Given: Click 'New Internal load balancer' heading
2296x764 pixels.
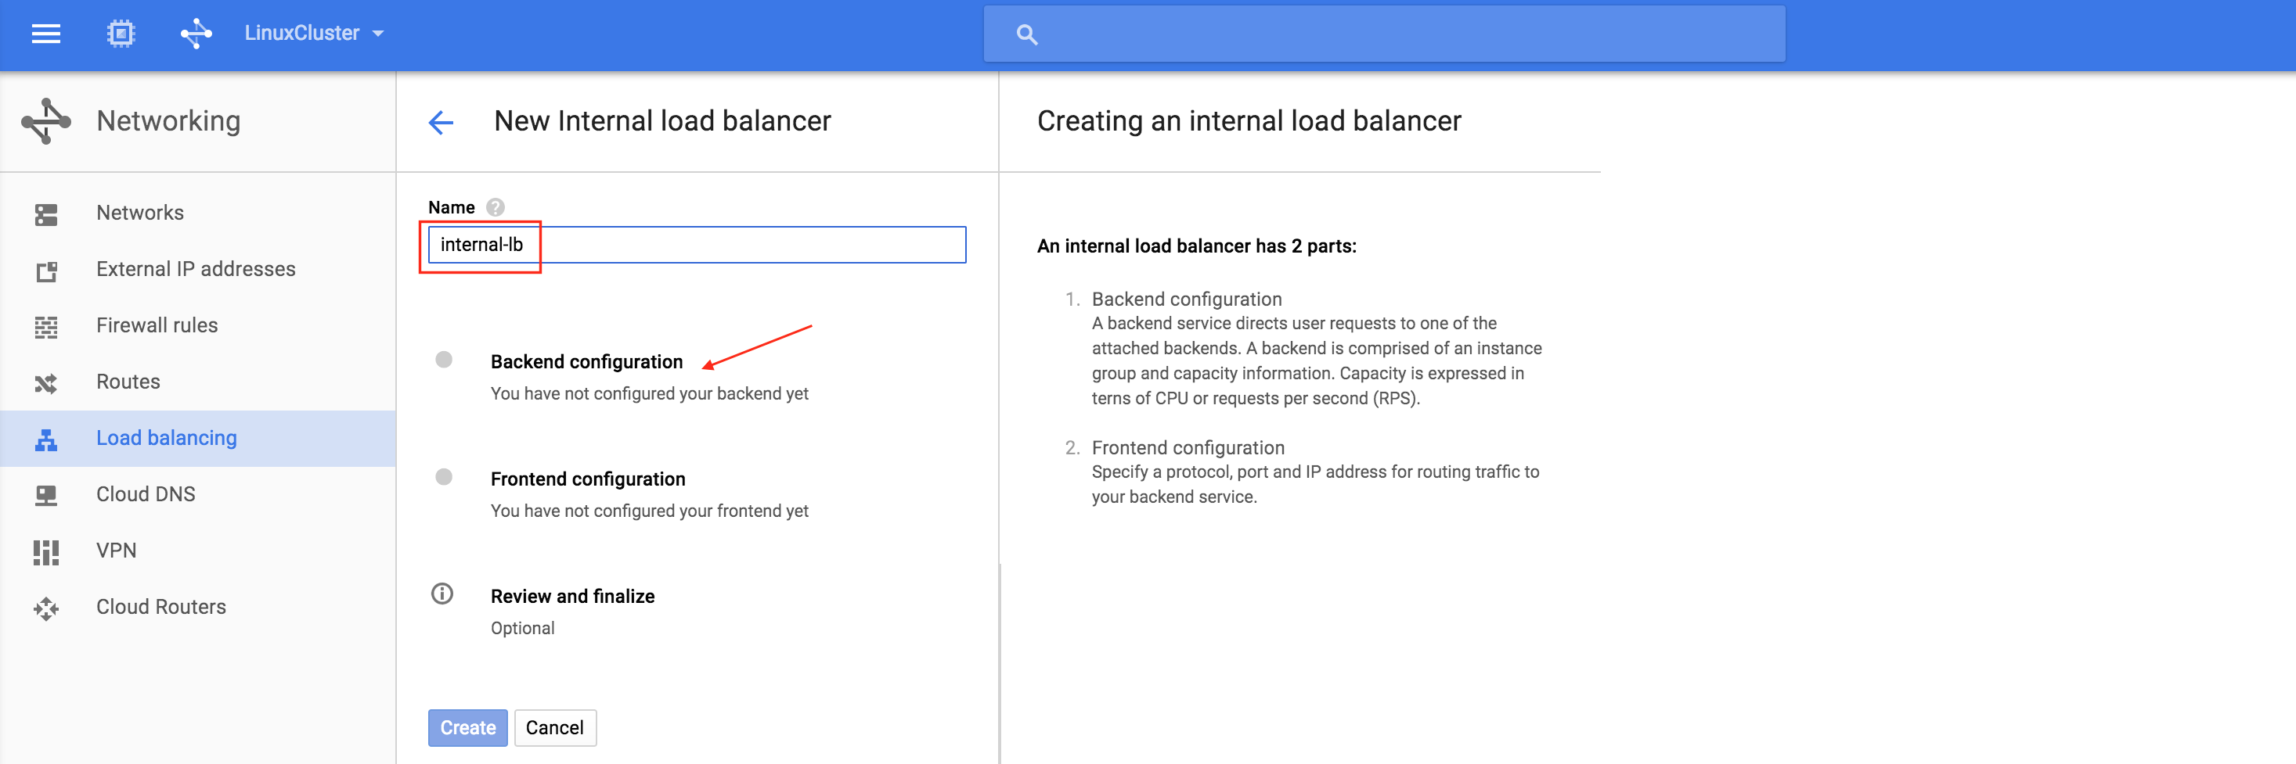Looking at the screenshot, I should (662, 121).
